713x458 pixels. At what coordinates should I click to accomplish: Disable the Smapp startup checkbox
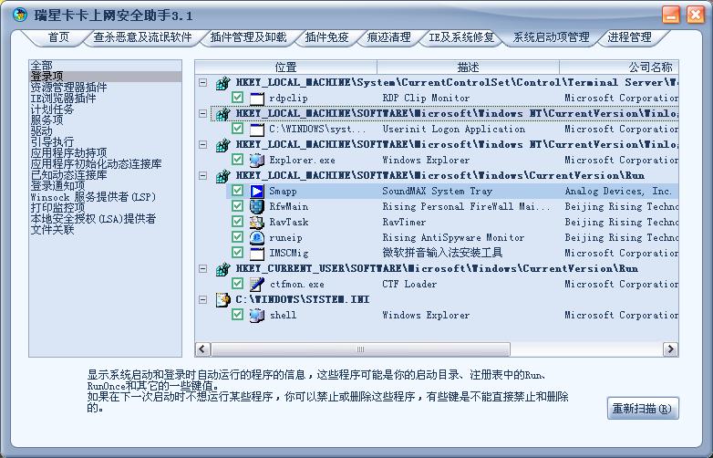(237, 190)
